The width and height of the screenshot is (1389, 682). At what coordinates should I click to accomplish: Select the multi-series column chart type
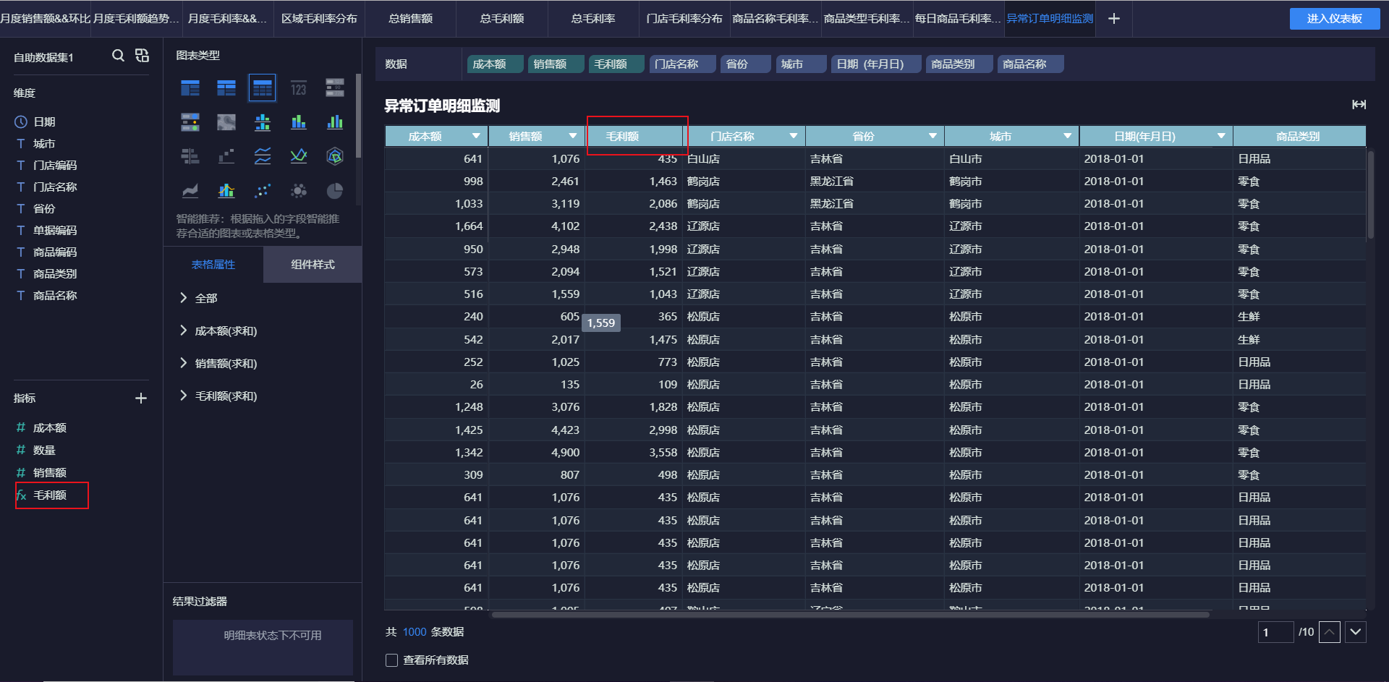[x=335, y=122]
